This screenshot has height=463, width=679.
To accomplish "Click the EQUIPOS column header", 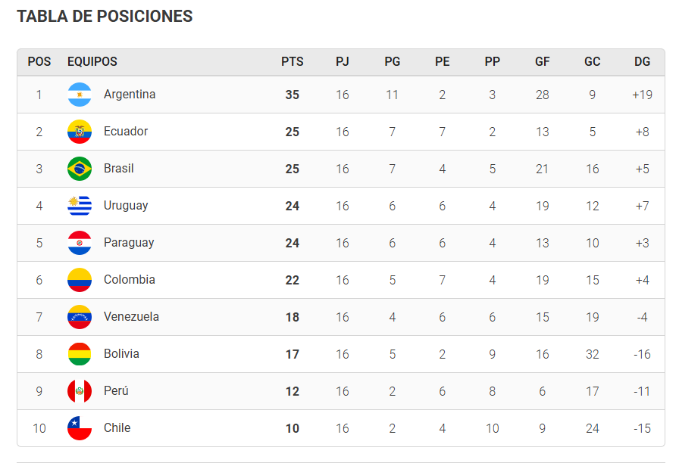I will (92, 62).
